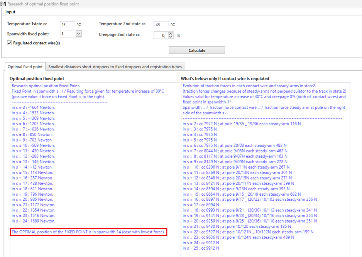The width and height of the screenshot is (362, 257).
Task: Switch to Smallest distances short-droppers tab
Action: (115, 67)
